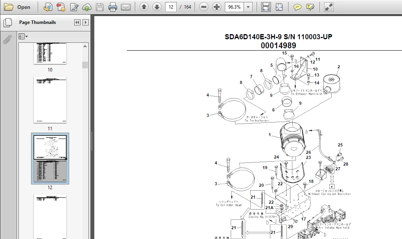The height and width of the screenshot is (239, 402).
Task: Click the upload to cloud icon
Action: click(87, 7)
